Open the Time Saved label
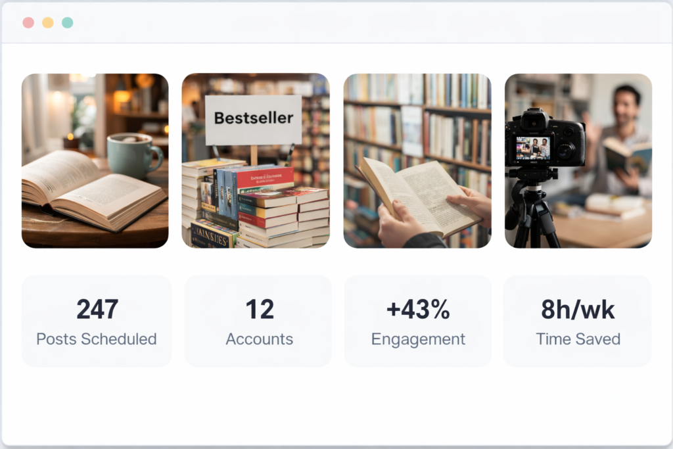Image resolution: width=673 pixels, height=449 pixels. [578, 339]
